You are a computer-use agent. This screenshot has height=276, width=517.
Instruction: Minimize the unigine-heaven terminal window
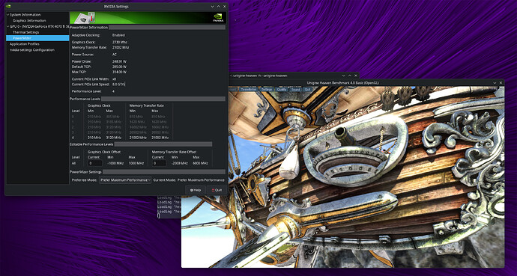click(343, 76)
